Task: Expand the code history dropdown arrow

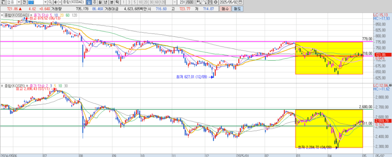Action: click(45, 2)
